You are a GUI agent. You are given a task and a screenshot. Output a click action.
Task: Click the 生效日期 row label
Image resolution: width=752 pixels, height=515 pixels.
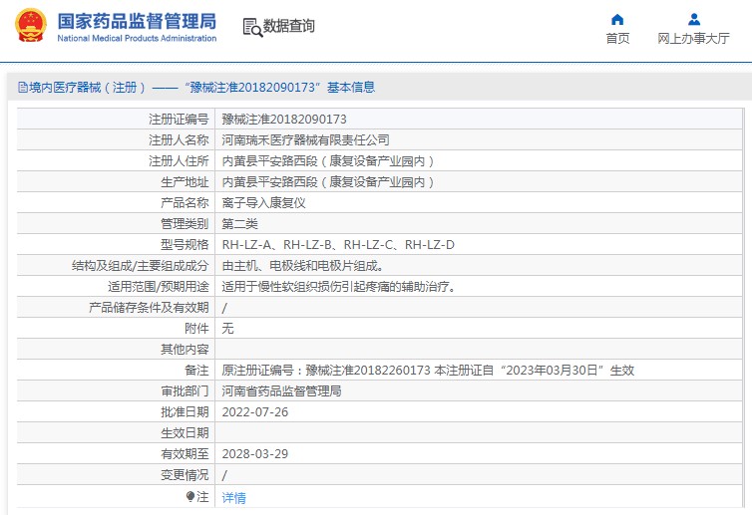tap(185, 433)
